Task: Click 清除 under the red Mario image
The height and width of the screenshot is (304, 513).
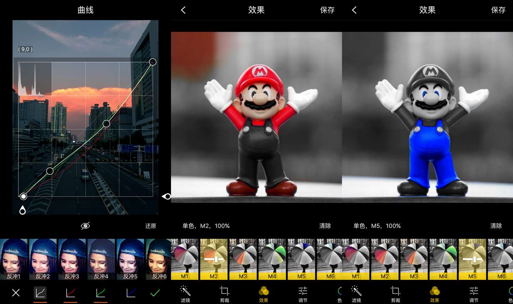Action: (325, 226)
